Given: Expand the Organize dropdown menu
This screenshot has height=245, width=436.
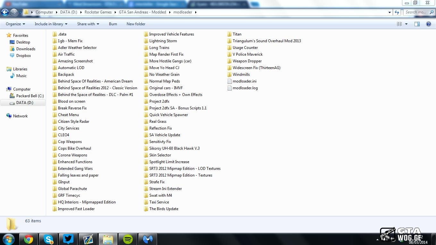Looking at the screenshot, I should click(15, 24).
